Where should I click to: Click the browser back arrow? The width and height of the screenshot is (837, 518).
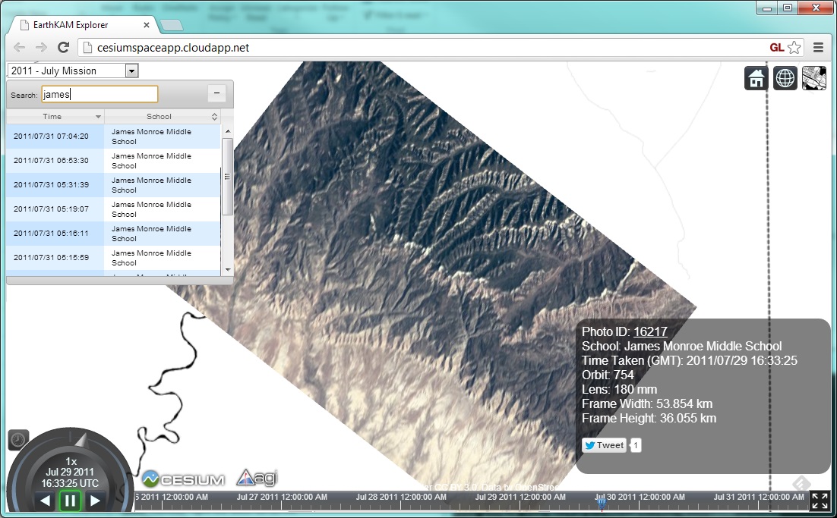(20, 48)
